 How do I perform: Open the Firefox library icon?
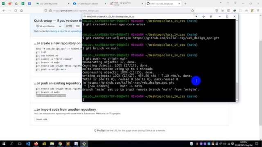click(x=223, y=11)
